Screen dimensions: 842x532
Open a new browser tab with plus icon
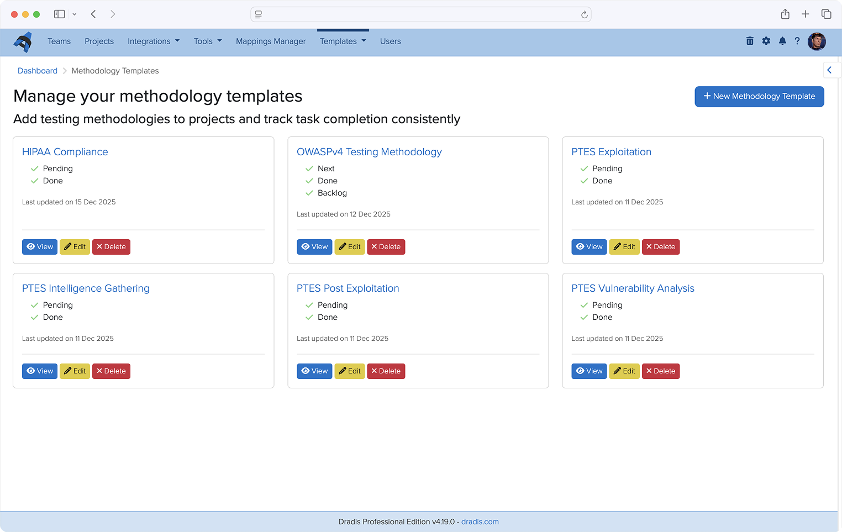point(806,14)
